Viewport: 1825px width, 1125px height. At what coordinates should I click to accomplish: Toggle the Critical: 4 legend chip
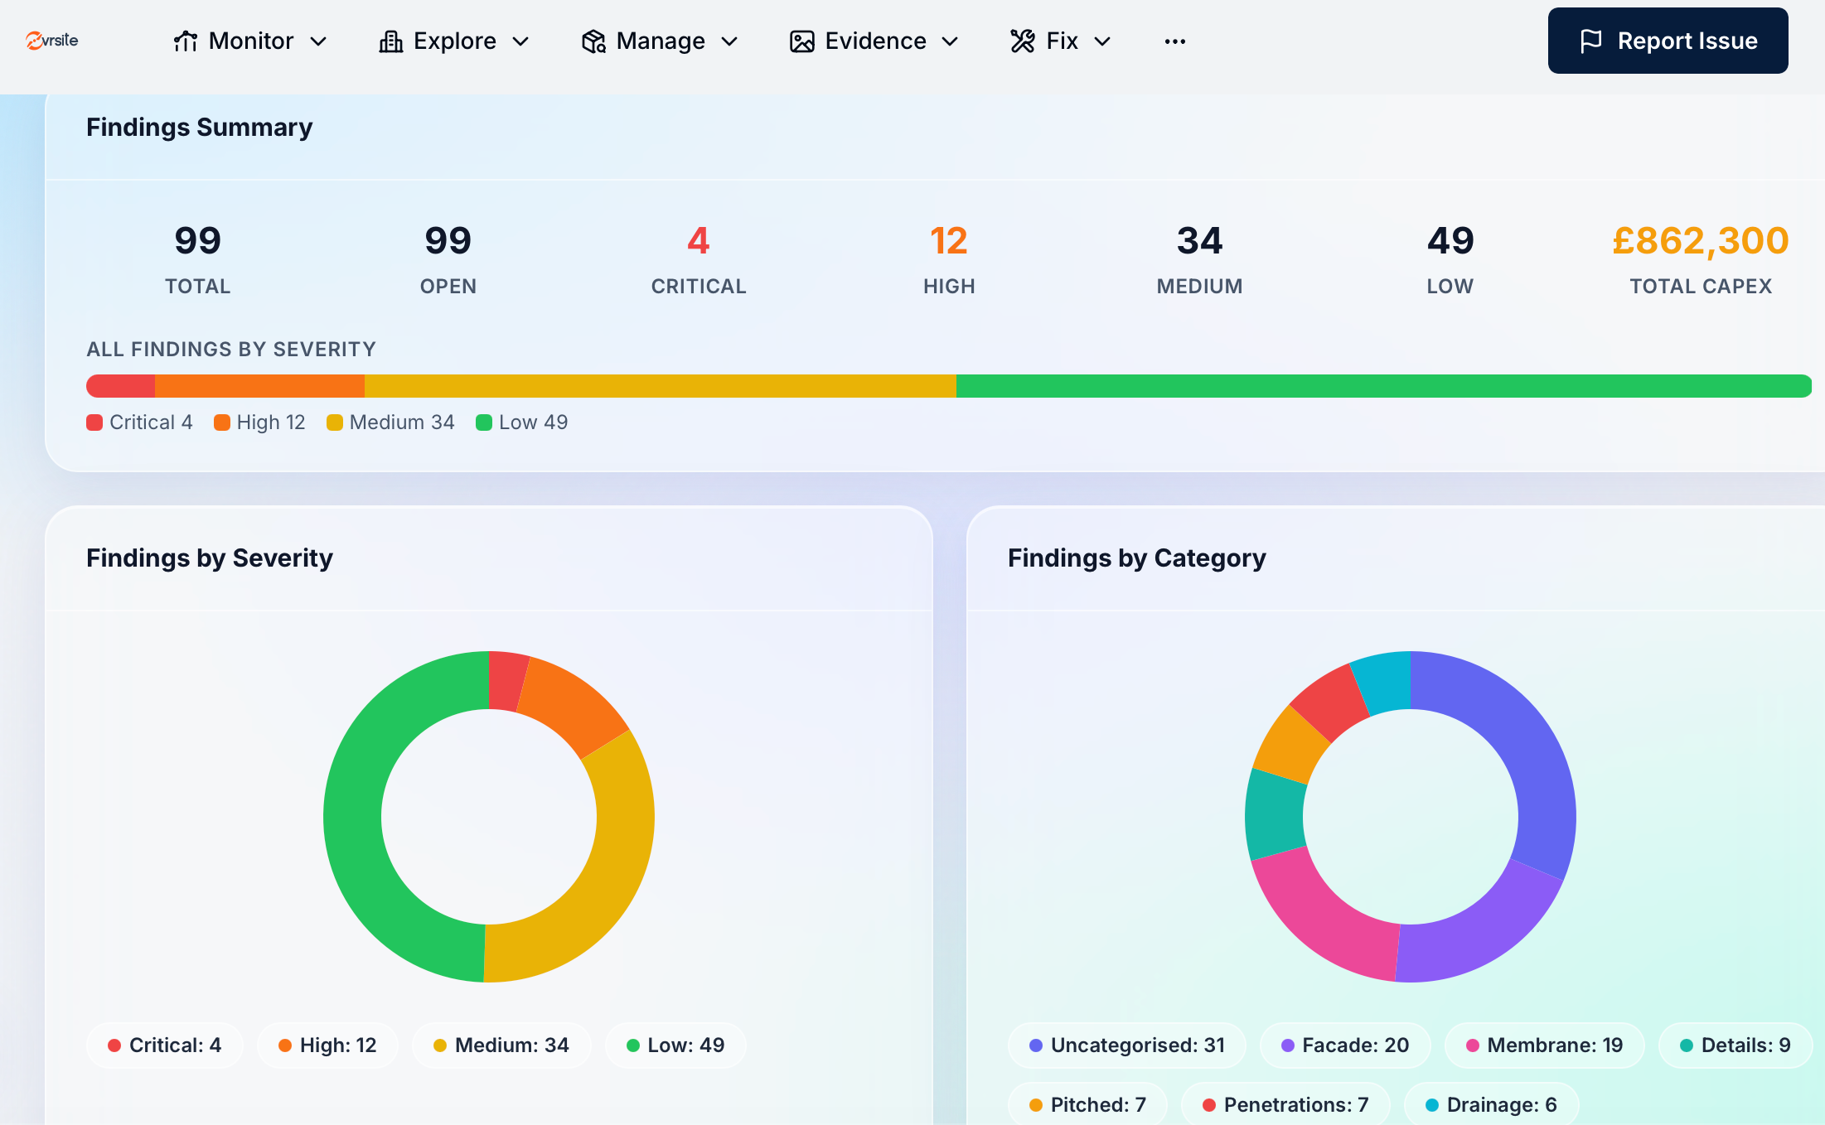164,1045
